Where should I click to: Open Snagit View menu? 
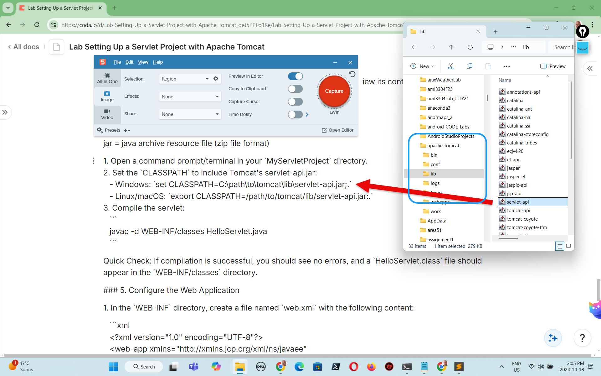point(143,62)
